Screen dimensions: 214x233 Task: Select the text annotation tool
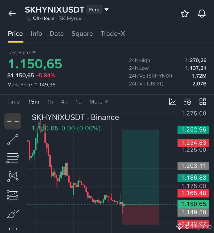tap(13, 230)
